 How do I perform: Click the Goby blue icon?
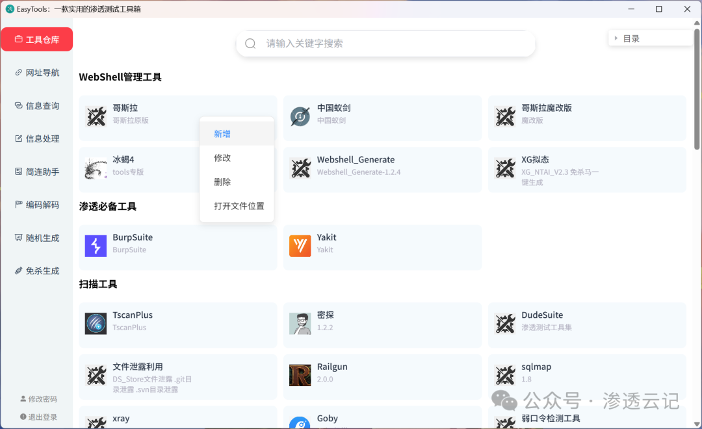(300, 422)
